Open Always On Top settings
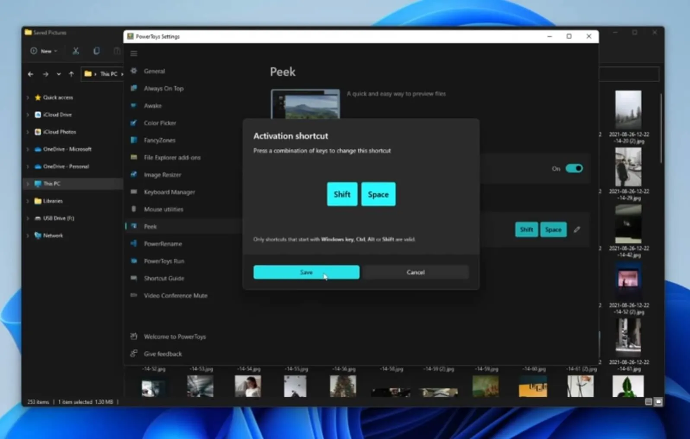Viewport: 690px width, 439px height. tap(164, 88)
